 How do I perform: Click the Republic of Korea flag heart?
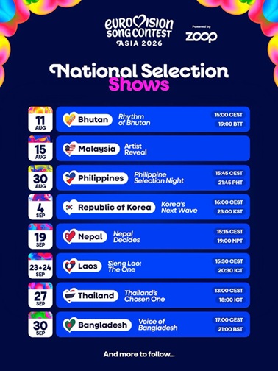[x=69, y=208]
